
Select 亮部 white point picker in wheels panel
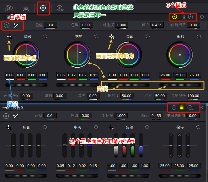(x=112, y=37)
